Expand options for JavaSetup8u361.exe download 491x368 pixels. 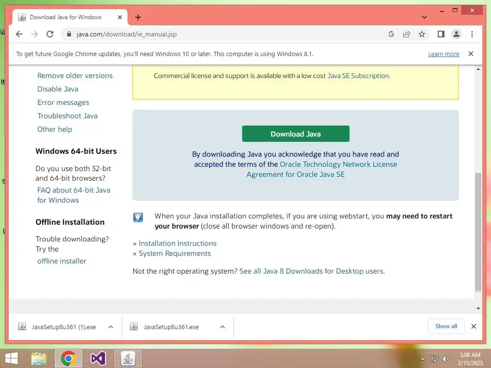pos(222,327)
